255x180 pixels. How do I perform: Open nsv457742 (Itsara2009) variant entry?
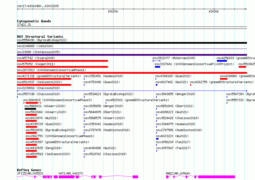pos(36,58)
